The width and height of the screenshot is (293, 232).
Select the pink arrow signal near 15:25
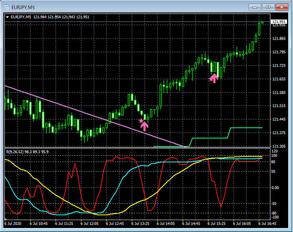(214, 78)
